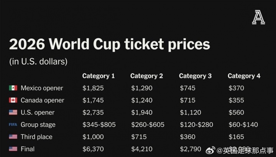Screen dimensions: 276x157
Task: Click the $2,735 U.S. opener price
Action: click(x=93, y=112)
